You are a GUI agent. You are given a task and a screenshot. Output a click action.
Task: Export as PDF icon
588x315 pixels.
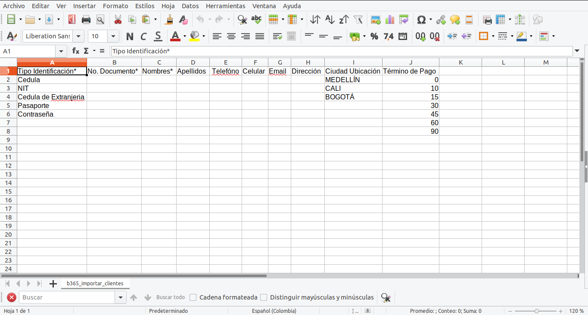pos(72,19)
